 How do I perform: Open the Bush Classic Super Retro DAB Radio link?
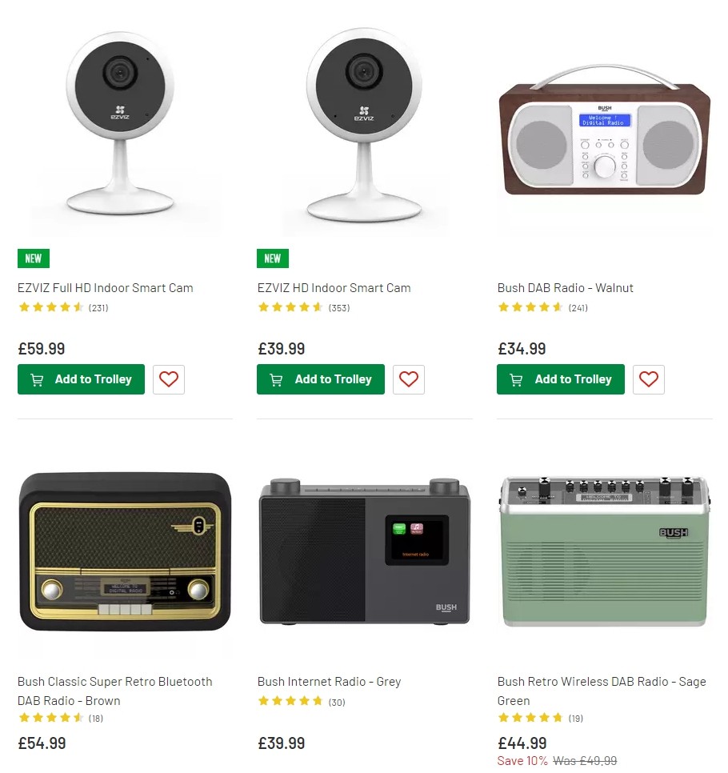click(114, 691)
